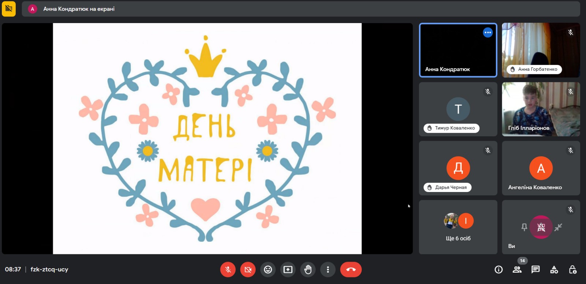
Task: Show the participants list
Action: click(x=517, y=270)
